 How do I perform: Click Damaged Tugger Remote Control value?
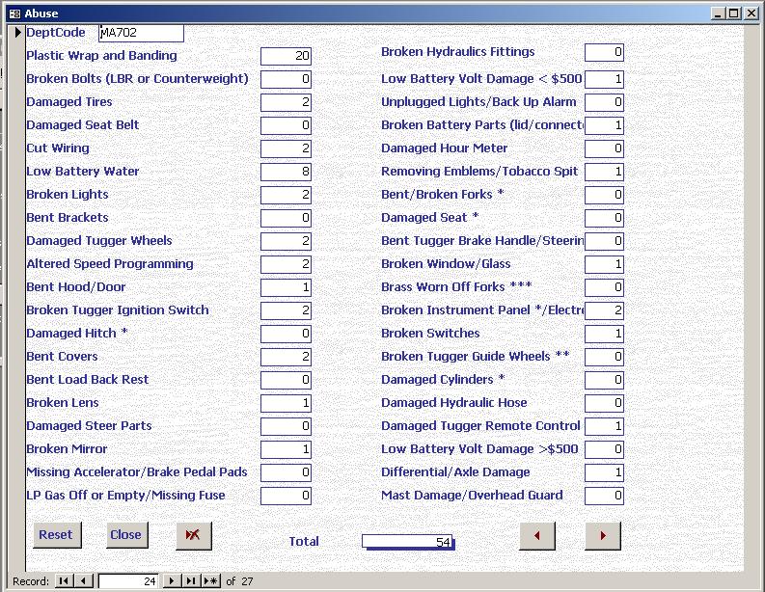pyautogui.click(x=604, y=426)
